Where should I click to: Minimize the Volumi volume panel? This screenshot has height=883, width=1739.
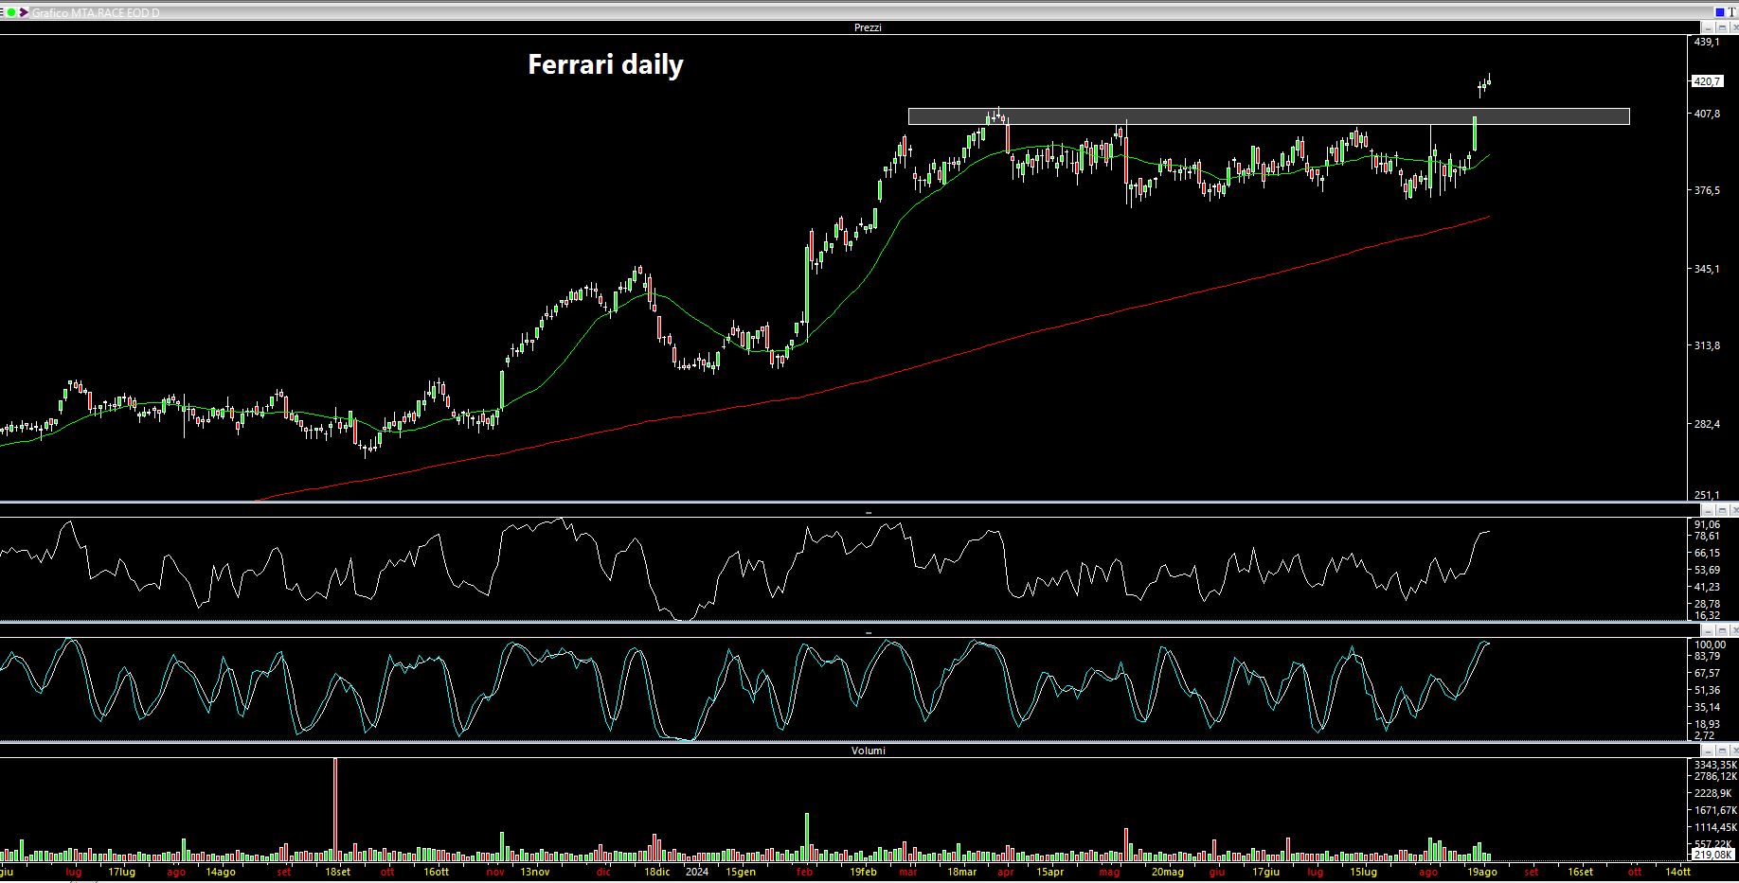pos(1708,751)
